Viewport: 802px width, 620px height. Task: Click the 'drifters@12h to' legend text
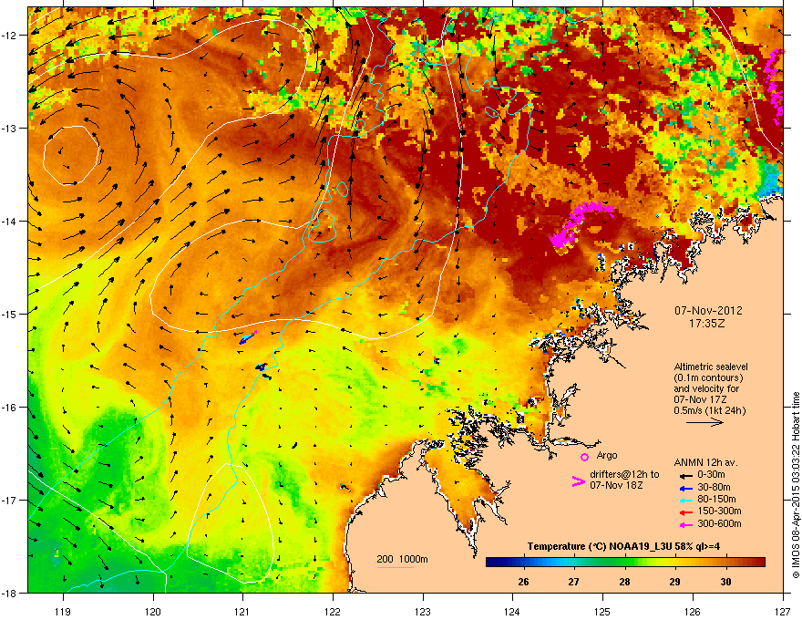624,475
